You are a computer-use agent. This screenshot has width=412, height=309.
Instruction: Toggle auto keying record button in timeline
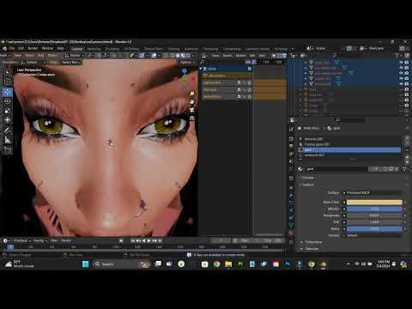[121, 240]
